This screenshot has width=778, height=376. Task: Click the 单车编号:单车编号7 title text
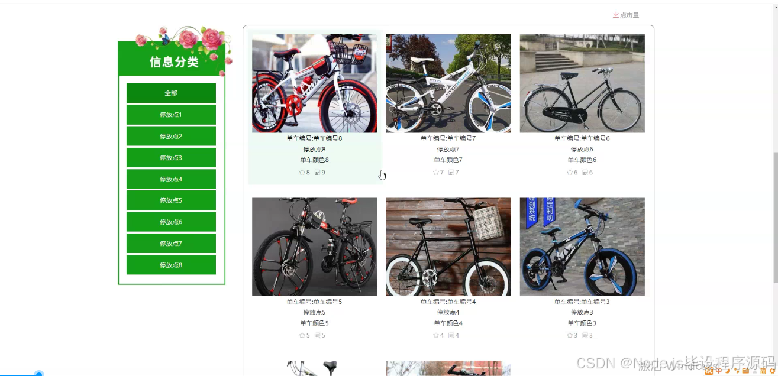(448, 138)
